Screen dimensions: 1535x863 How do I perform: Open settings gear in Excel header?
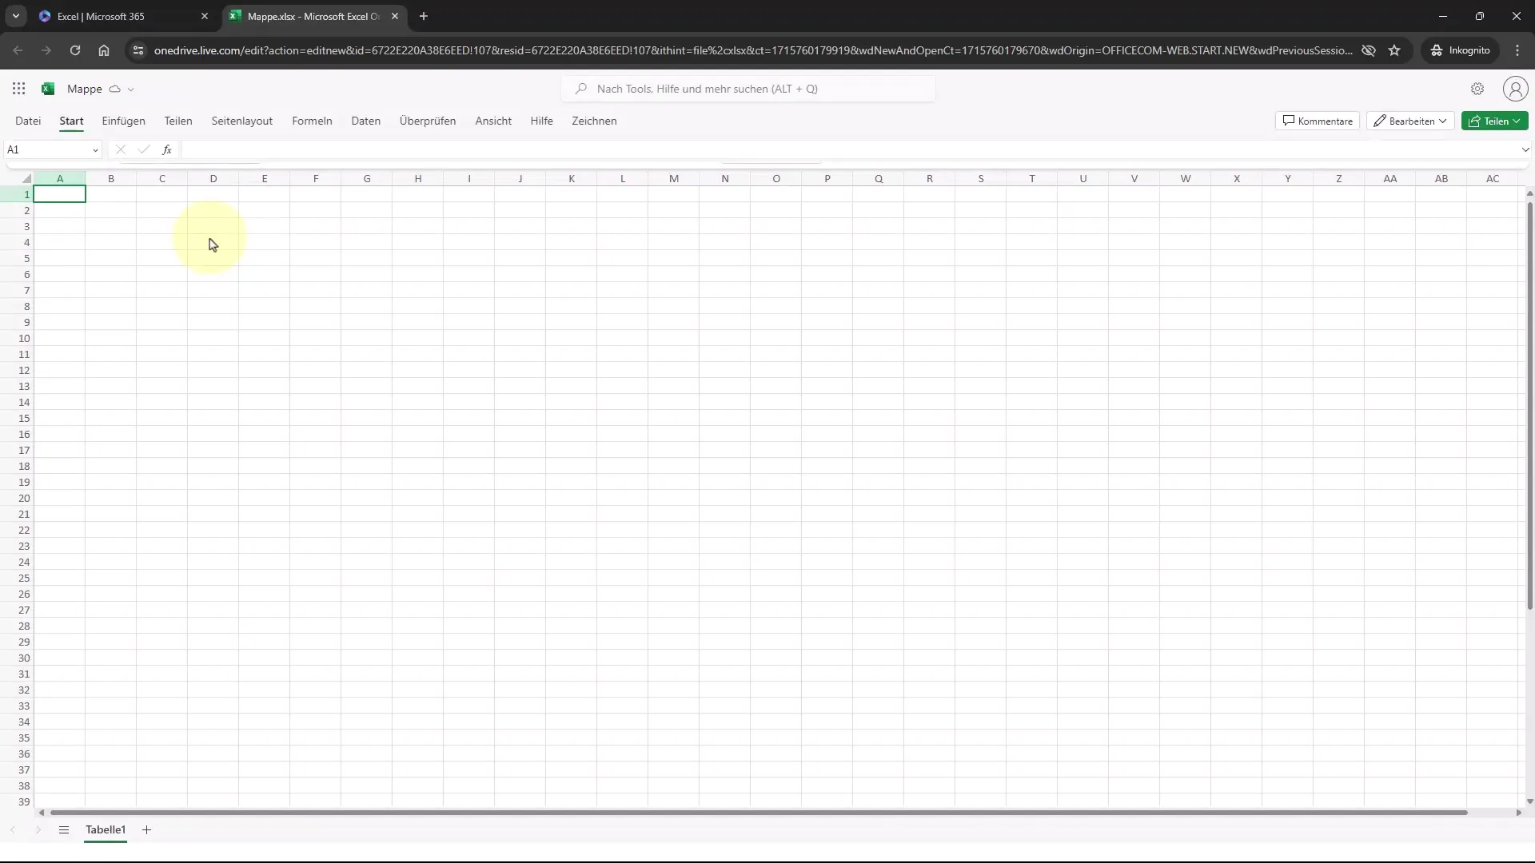click(x=1477, y=89)
